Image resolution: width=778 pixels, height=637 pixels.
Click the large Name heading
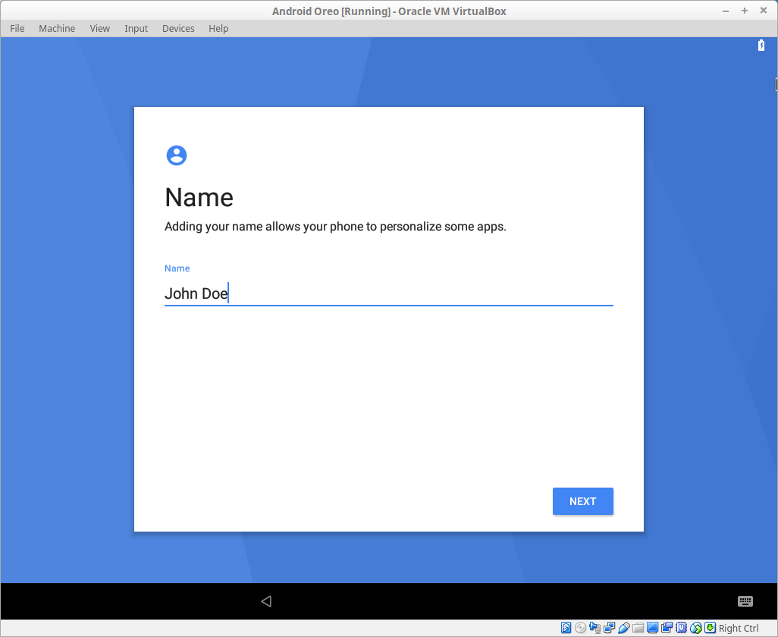[x=199, y=197]
